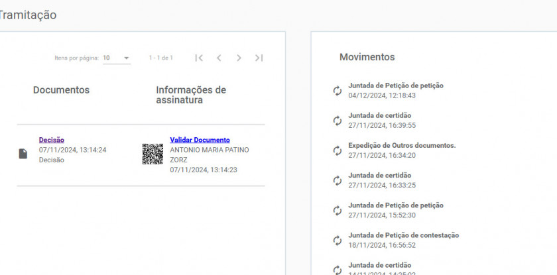Click the Informações de assinatura column header
This screenshot has height=275, width=557.
pyautogui.click(x=191, y=95)
